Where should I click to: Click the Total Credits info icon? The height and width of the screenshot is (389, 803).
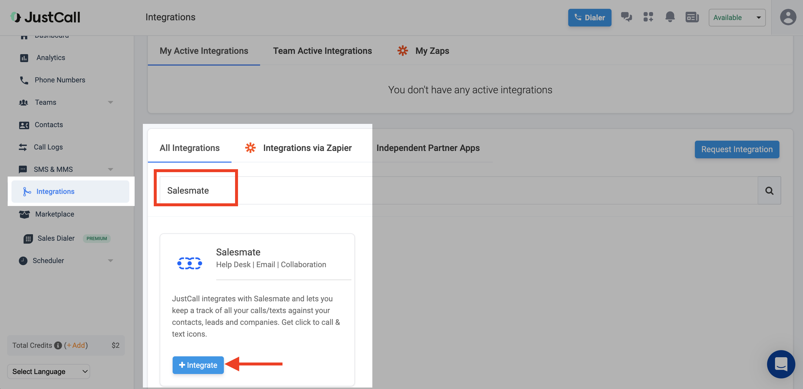(x=58, y=345)
